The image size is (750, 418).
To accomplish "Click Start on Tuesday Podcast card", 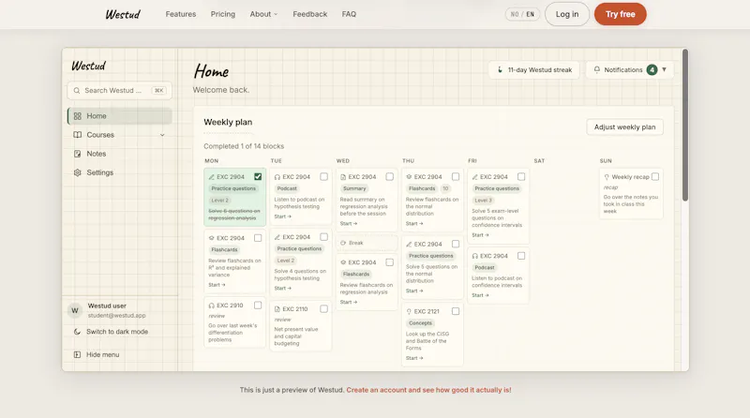I will pos(282,216).
